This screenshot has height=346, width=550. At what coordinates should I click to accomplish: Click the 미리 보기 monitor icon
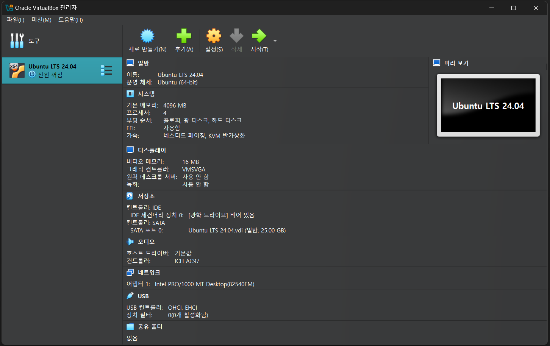[437, 63]
